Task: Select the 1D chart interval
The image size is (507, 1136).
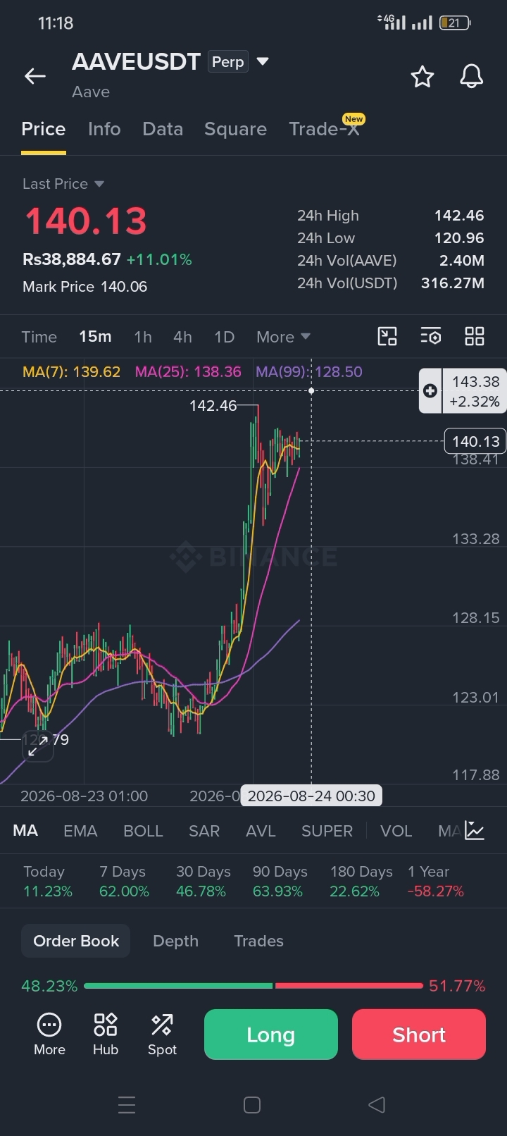Action: pyautogui.click(x=224, y=337)
